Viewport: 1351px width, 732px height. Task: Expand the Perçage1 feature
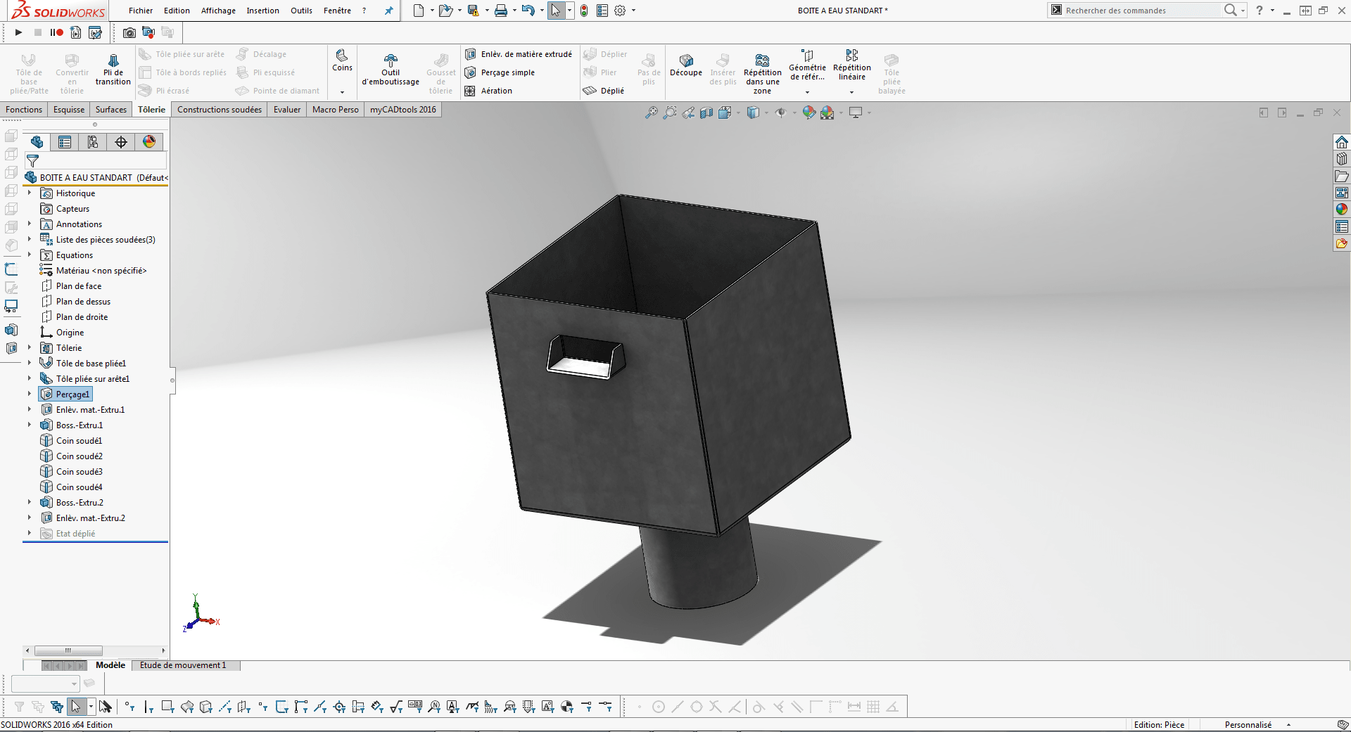(x=30, y=394)
